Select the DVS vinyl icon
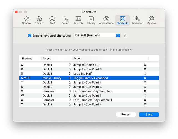Viewport: 178px width, 139px height. (52, 19)
